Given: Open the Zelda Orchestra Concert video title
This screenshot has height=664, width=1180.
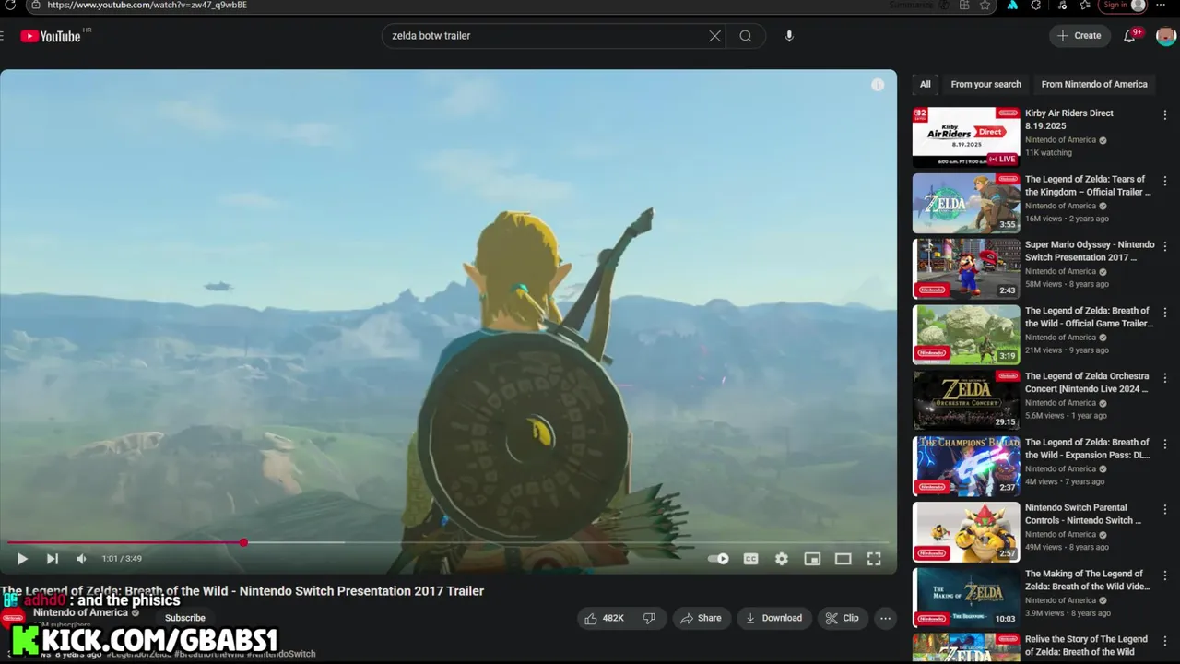Looking at the screenshot, I should (1087, 383).
